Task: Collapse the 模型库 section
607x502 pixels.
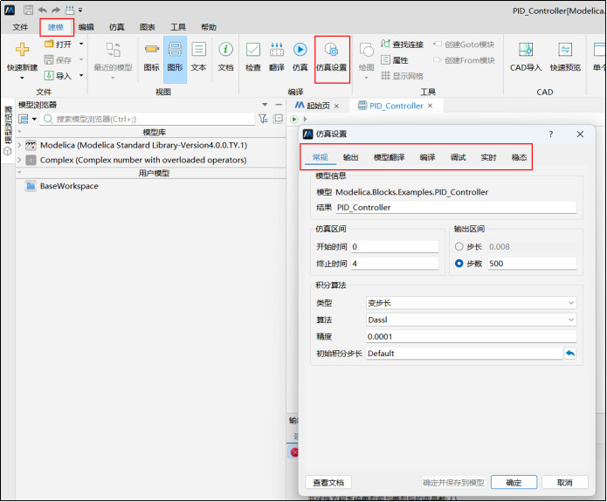Action: 19,132
